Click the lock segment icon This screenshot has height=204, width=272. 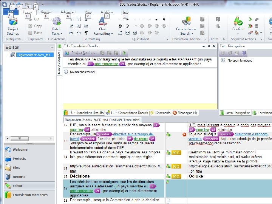pyautogui.click(x=257, y=32)
